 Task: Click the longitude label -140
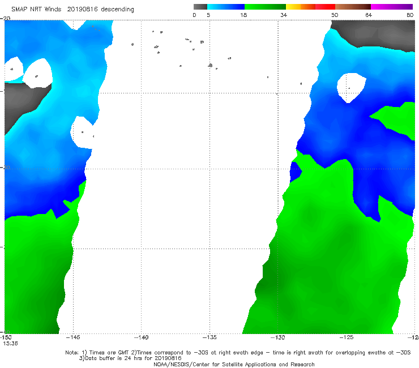pos(141,337)
